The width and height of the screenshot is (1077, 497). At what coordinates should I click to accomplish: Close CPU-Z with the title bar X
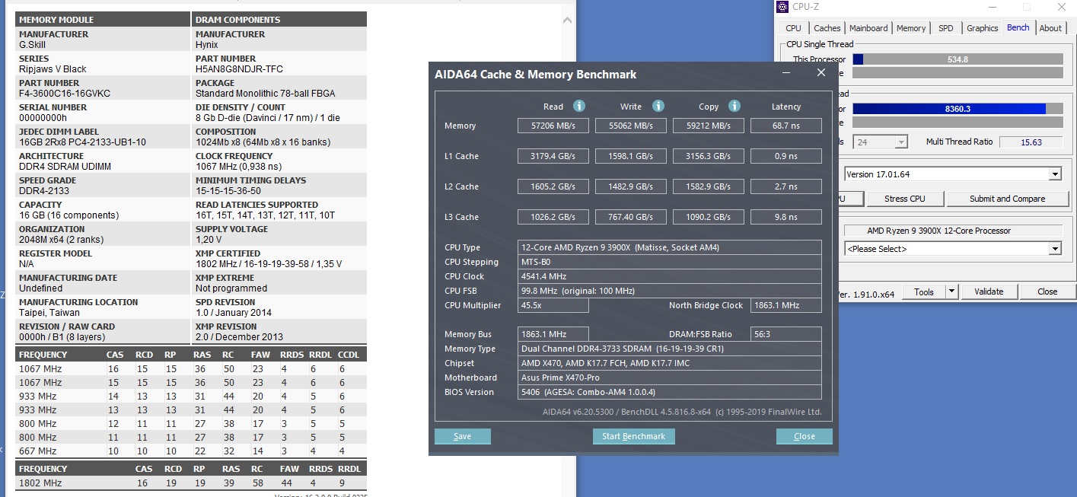click(x=1063, y=7)
